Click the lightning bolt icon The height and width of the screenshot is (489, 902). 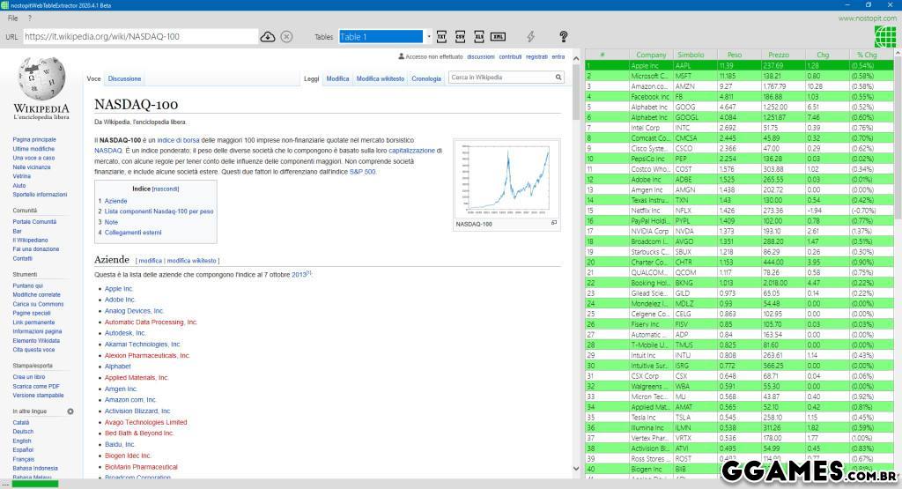[x=530, y=36]
